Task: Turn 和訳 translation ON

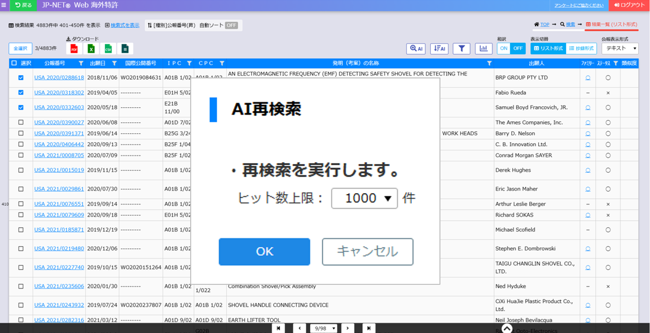Action: (x=504, y=48)
